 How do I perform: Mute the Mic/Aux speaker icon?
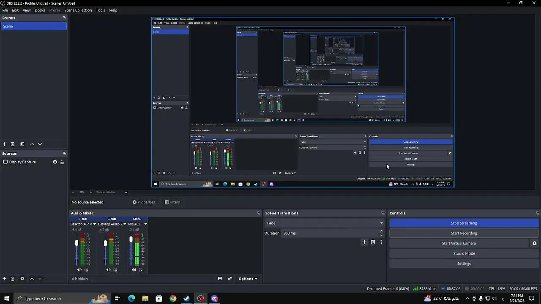pos(134,270)
